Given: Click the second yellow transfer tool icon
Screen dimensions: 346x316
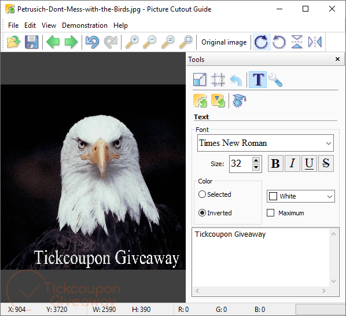Looking at the screenshot, I should tap(218, 101).
